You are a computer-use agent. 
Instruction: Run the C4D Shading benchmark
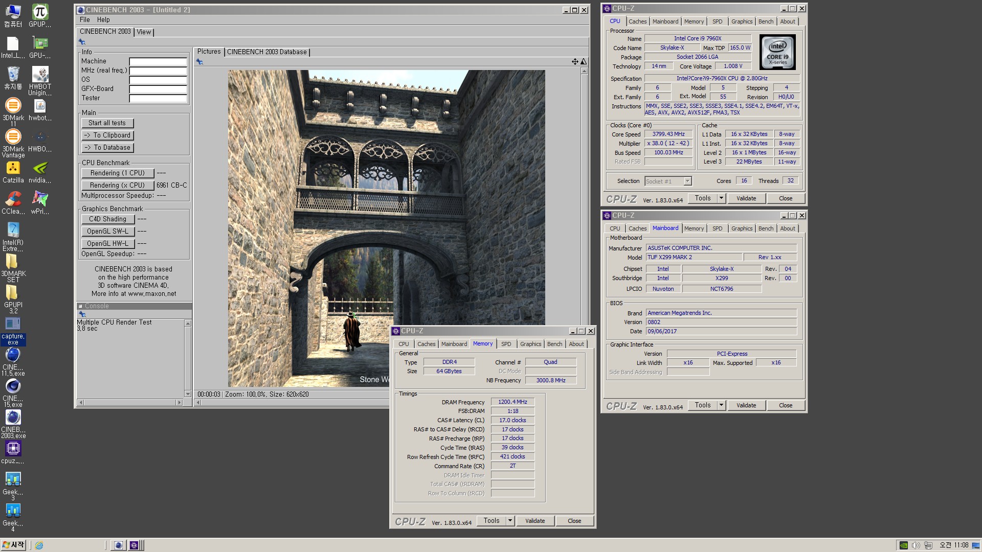tap(107, 219)
